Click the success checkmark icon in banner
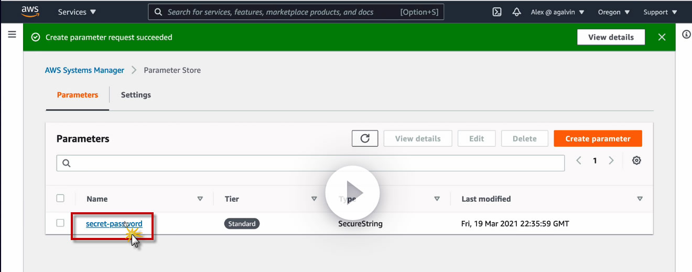Viewport: 692px width, 272px height. (x=36, y=37)
